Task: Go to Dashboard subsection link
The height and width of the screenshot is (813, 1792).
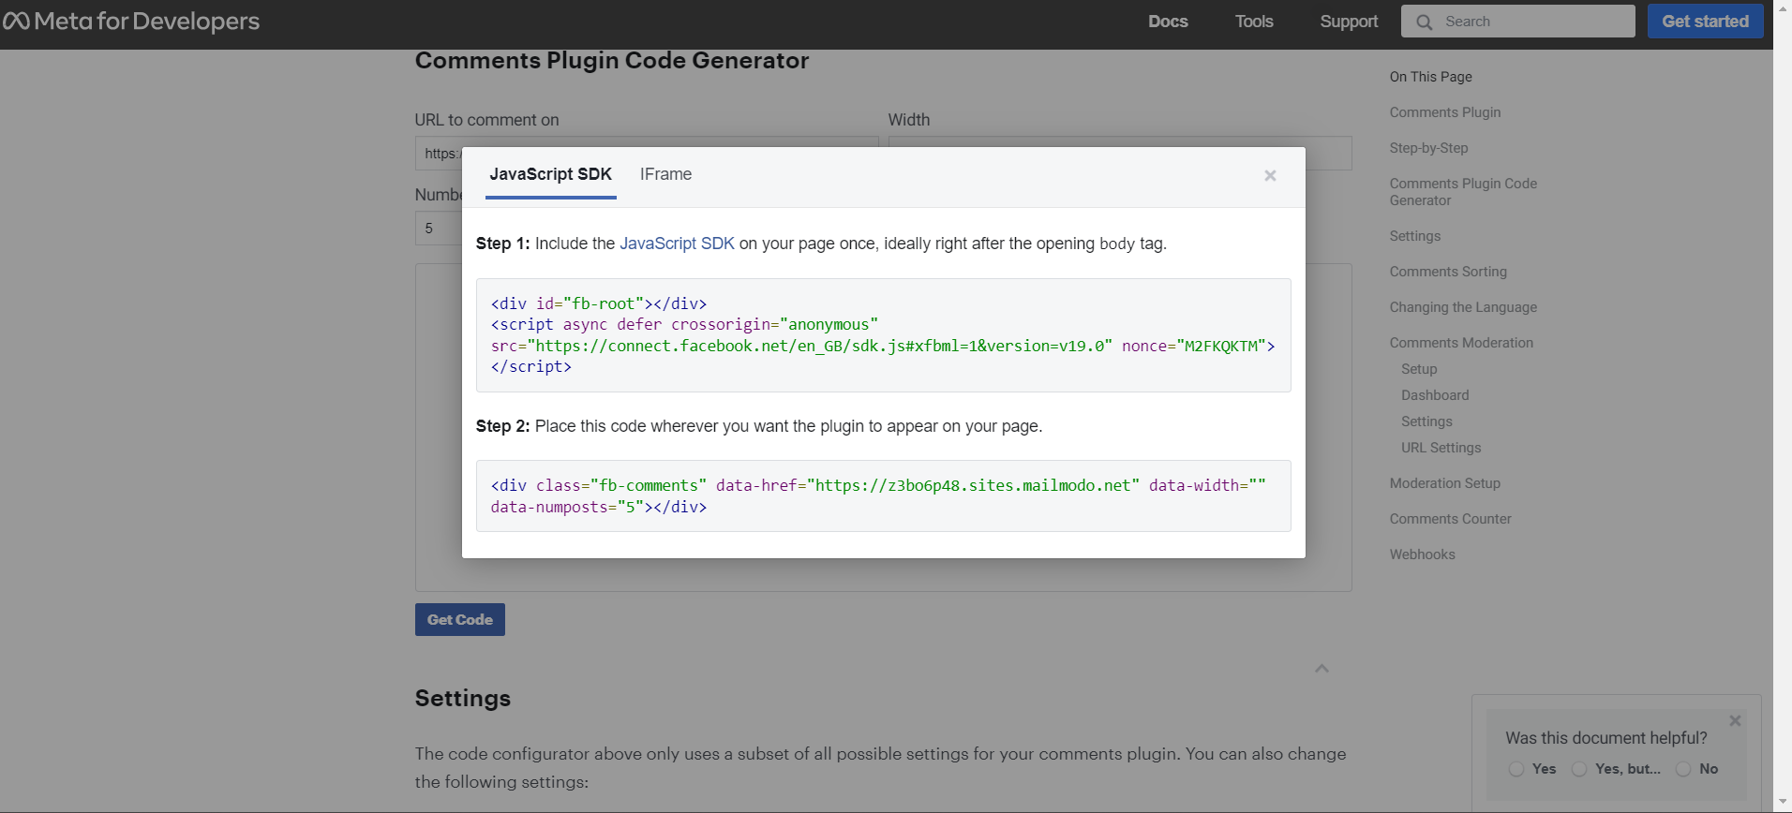Action: click(1435, 395)
